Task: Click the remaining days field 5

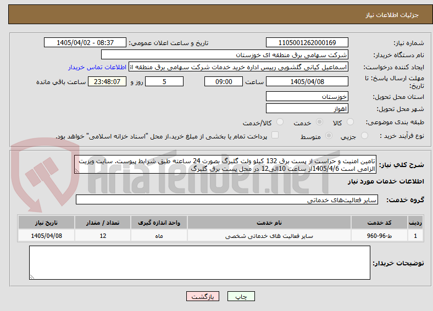Action: pos(164,81)
